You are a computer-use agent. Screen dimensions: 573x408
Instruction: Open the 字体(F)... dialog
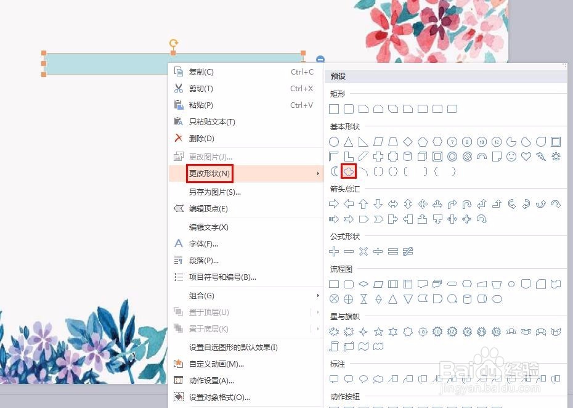coord(203,244)
